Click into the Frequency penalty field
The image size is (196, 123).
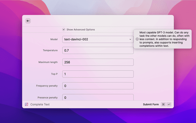tap(98, 86)
